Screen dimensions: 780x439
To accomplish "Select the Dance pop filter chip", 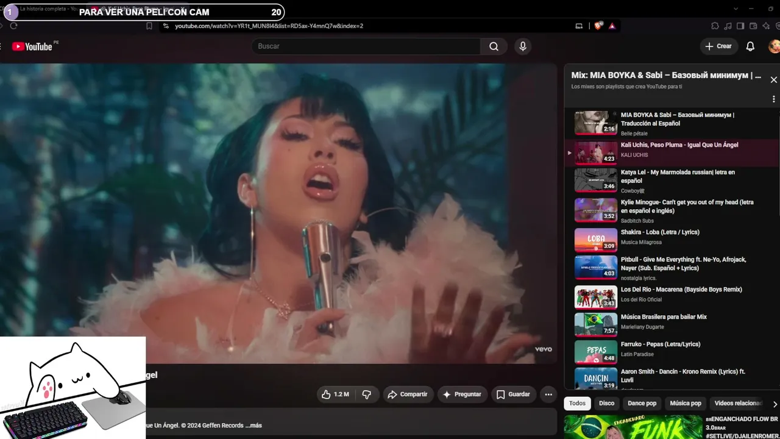I will tap(642, 403).
